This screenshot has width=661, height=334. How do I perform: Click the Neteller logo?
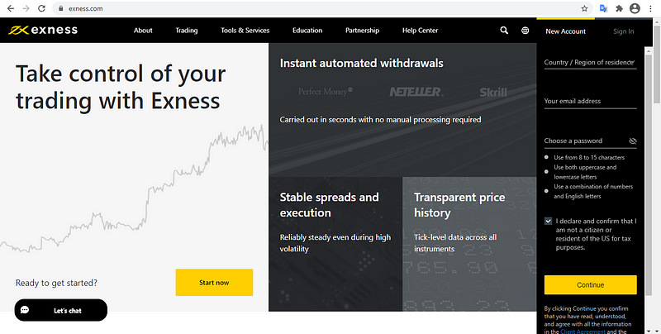(x=416, y=92)
